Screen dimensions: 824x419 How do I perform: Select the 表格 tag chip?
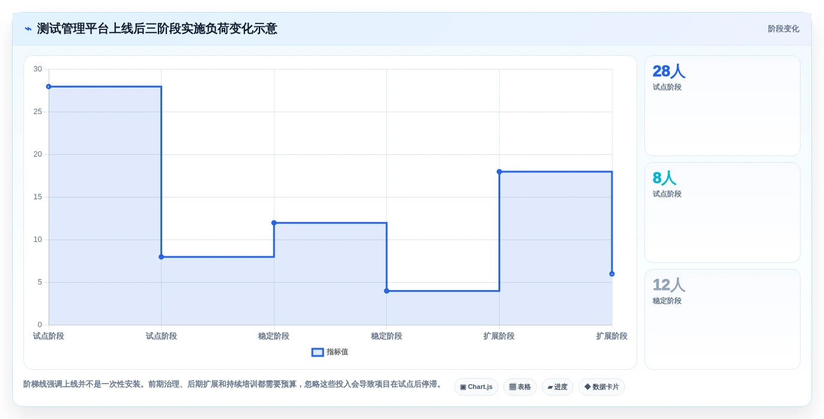520,387
